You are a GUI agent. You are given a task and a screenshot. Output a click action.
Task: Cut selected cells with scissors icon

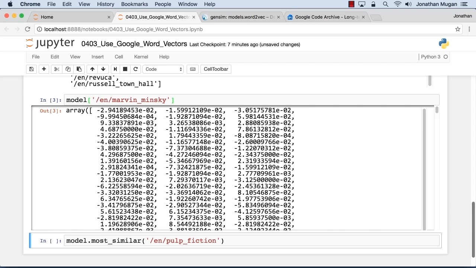pos(57,69)
